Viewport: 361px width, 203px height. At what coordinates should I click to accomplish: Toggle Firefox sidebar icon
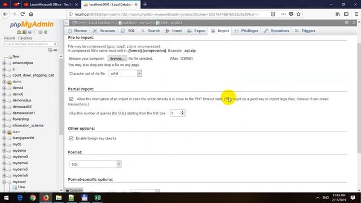coord(346,14)
